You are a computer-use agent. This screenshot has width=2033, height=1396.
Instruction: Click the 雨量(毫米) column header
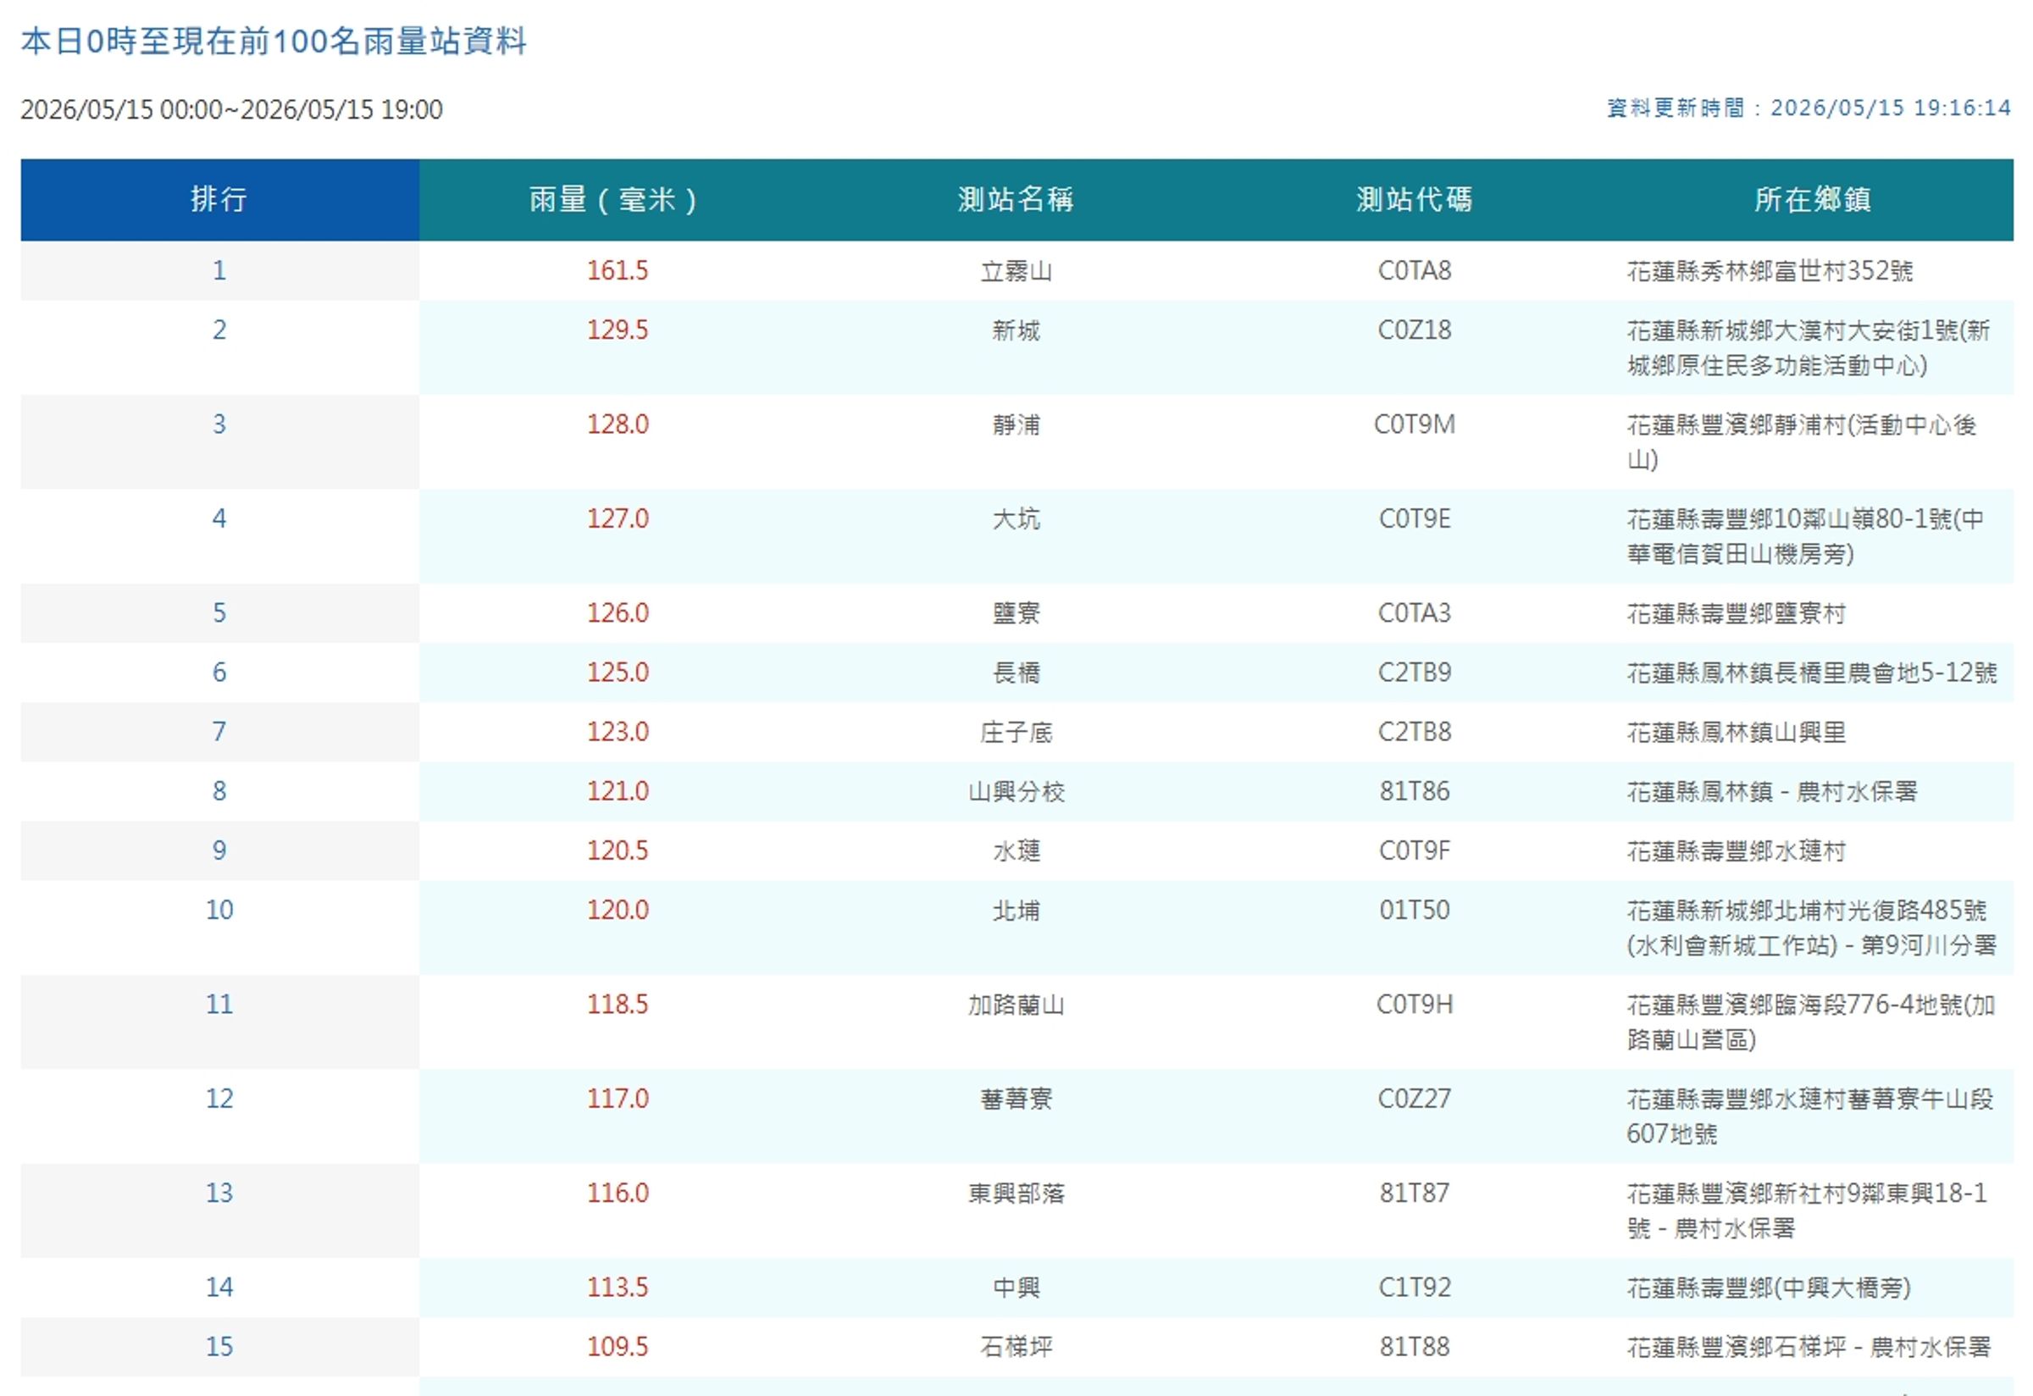coord(618,199)
